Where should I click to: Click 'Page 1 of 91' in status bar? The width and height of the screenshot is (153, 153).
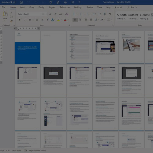pos(5,151)
